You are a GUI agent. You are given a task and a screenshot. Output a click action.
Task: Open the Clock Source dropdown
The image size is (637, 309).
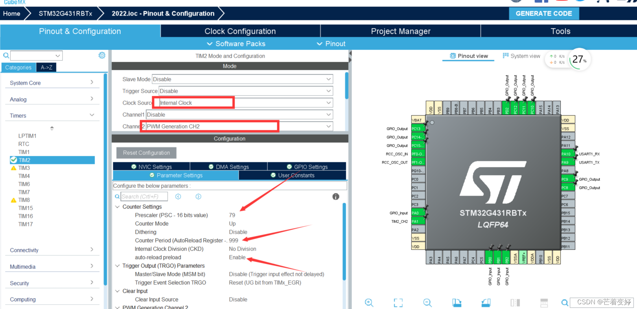(x=246, y=103)
